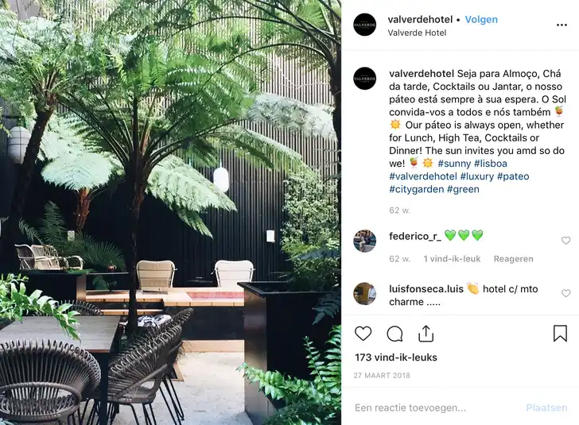The image size is (579, 425).
Task: Save the post with the bookmark icon
Action: point(560,333)
